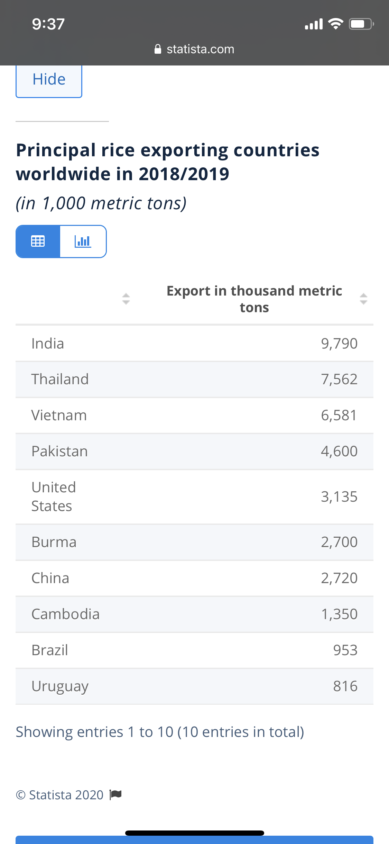Screen dimensions: 389x844
Task: Tap the battery status icon
Action: (361, 24)
